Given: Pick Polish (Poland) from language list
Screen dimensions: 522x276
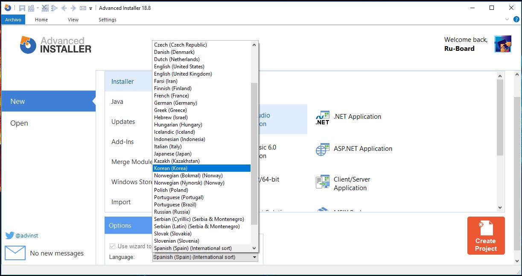Looking at the screenshot, I should pos(201,190).
